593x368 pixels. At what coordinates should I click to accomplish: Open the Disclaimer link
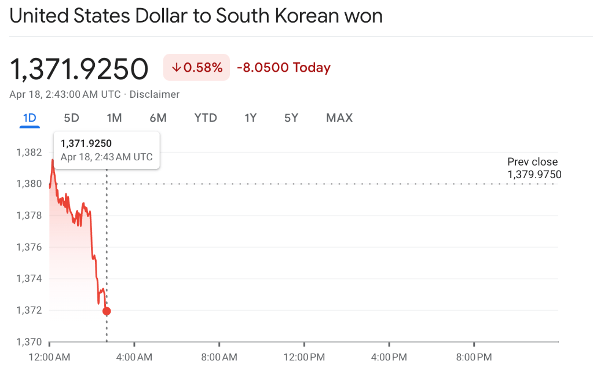(x=154, y=94)
